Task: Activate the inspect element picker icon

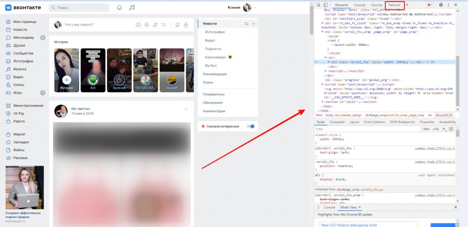Action: coord(319,5)
